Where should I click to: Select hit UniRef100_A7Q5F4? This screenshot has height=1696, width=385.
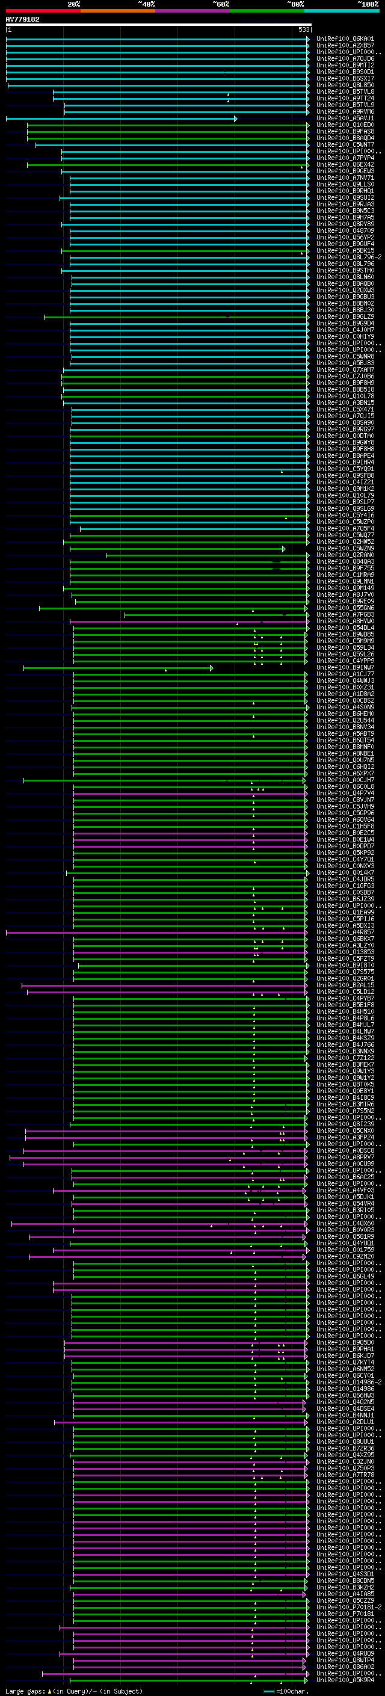click(345, 529)
